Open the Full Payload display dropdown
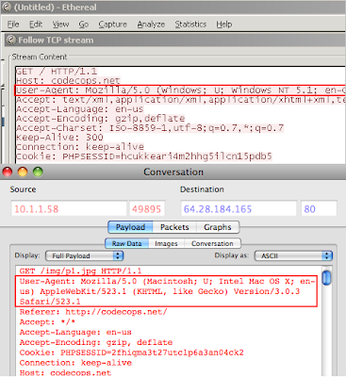 click(85, 255)
